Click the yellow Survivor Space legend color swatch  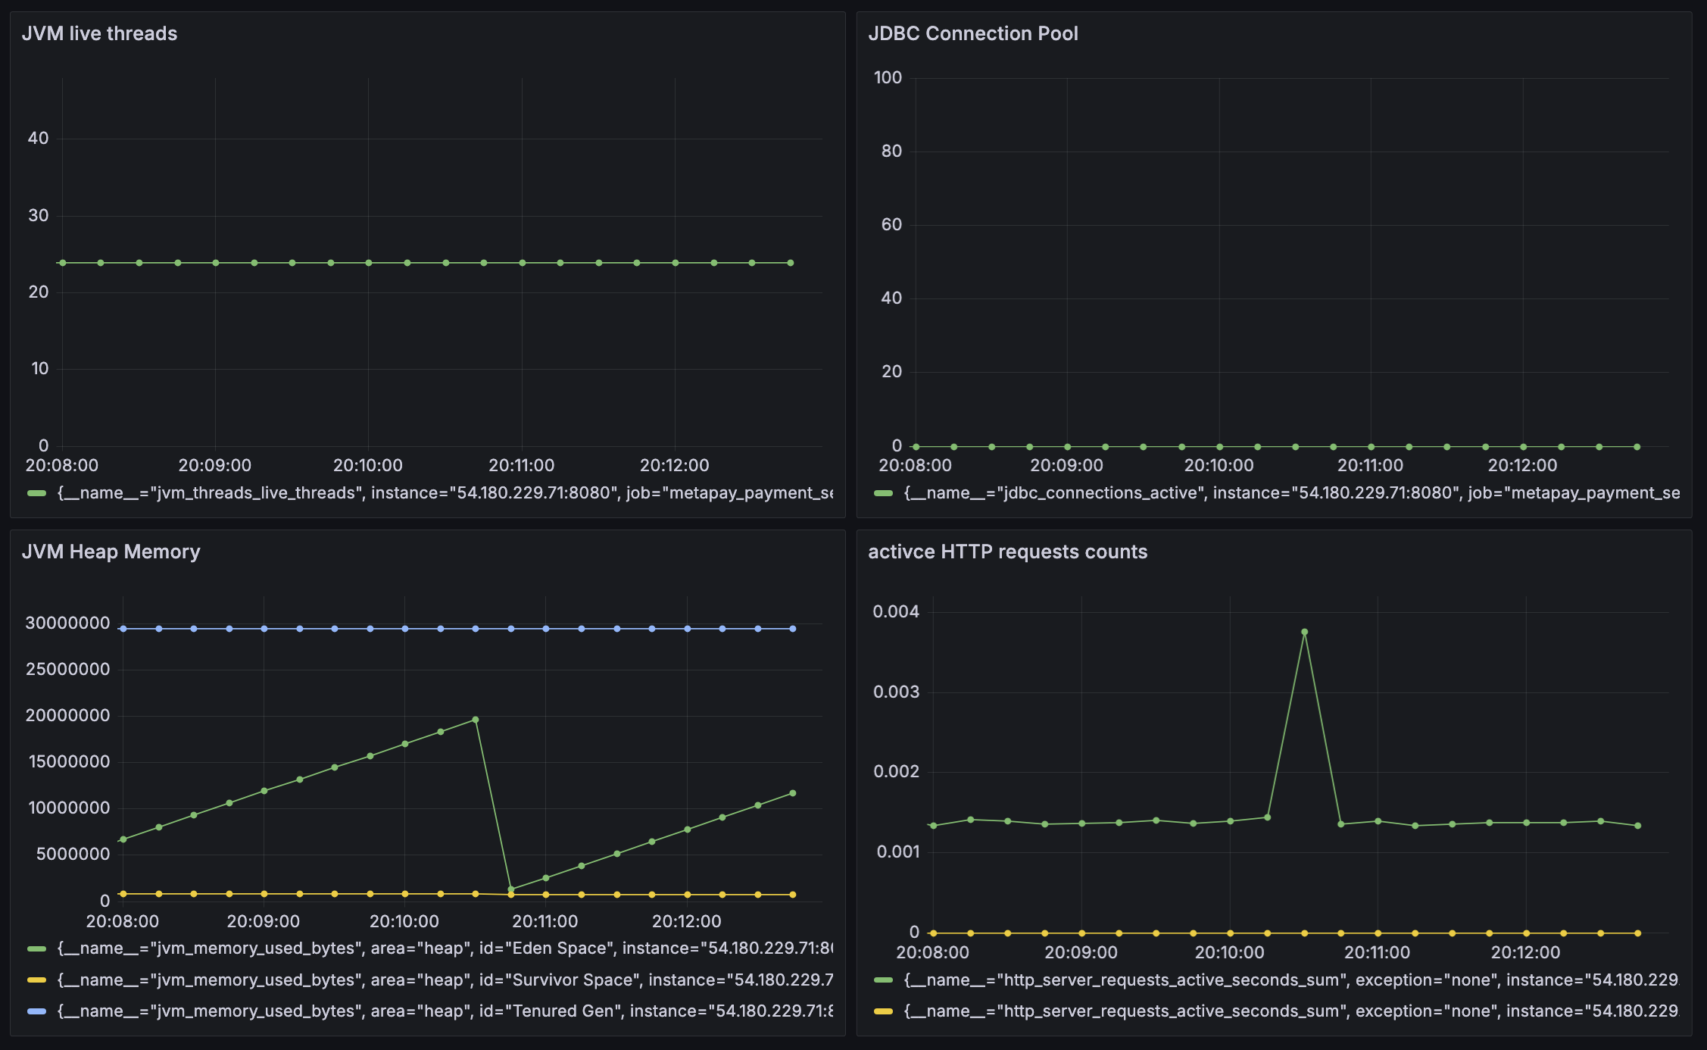36,980
